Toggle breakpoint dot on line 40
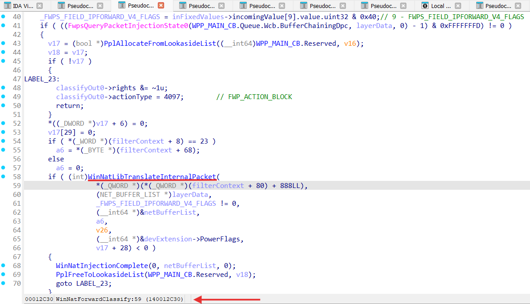 [x=4, y=17]
